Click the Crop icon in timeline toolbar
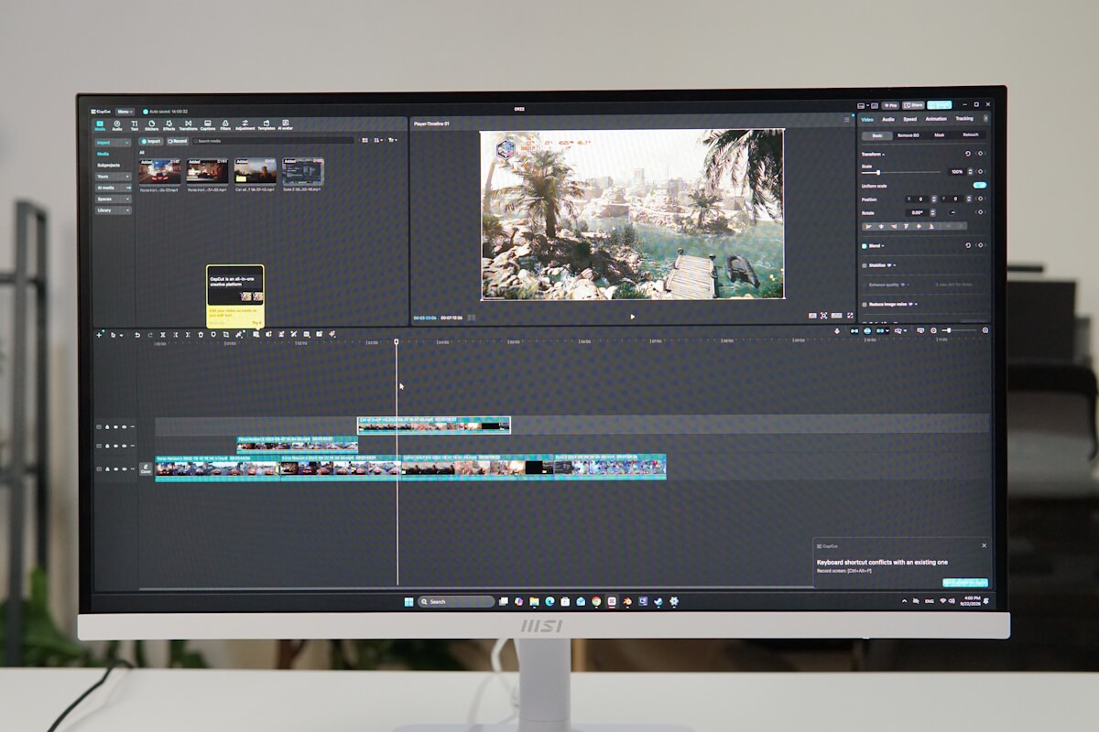This screenshot has height=732, width=1099. coord(226,335)
